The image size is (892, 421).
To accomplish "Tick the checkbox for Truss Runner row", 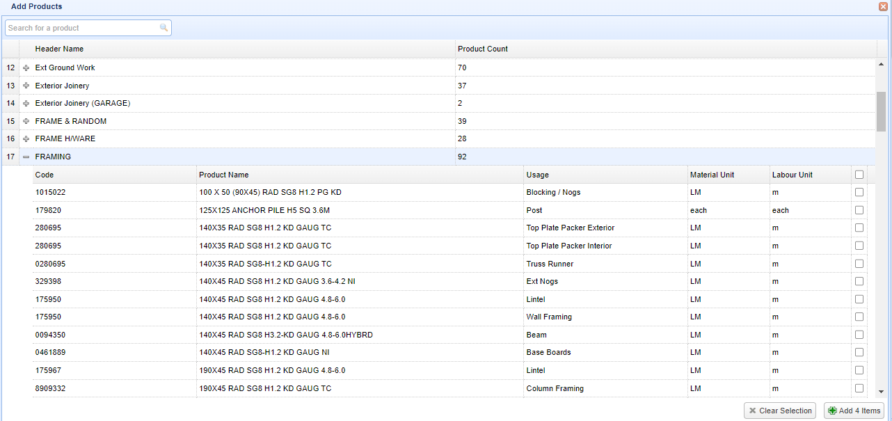I will pos(859,264).
